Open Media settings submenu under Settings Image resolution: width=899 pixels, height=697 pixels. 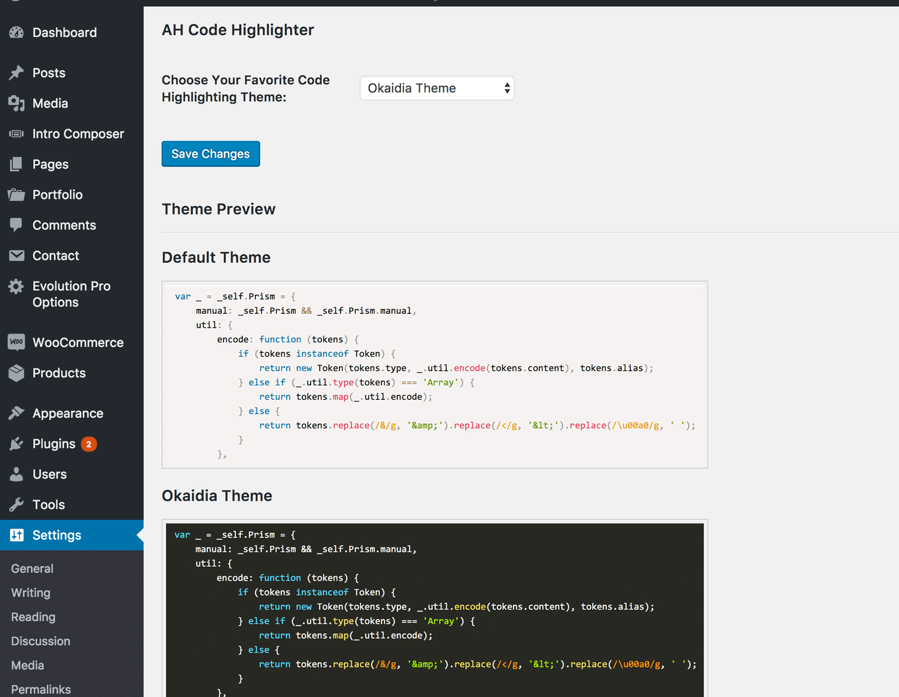point(28,665)
